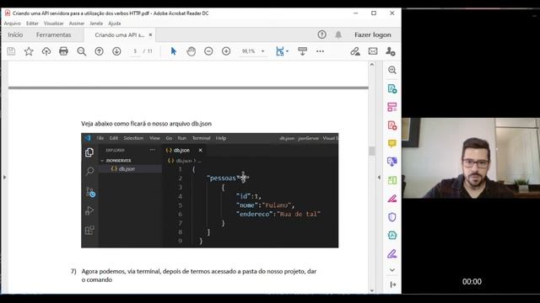Open Comment tool yellow bubble icon
The image size is (540, 303).
click(391, 144)
